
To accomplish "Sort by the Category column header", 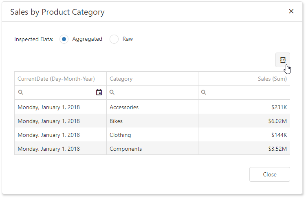I will [x=121, y=79].
